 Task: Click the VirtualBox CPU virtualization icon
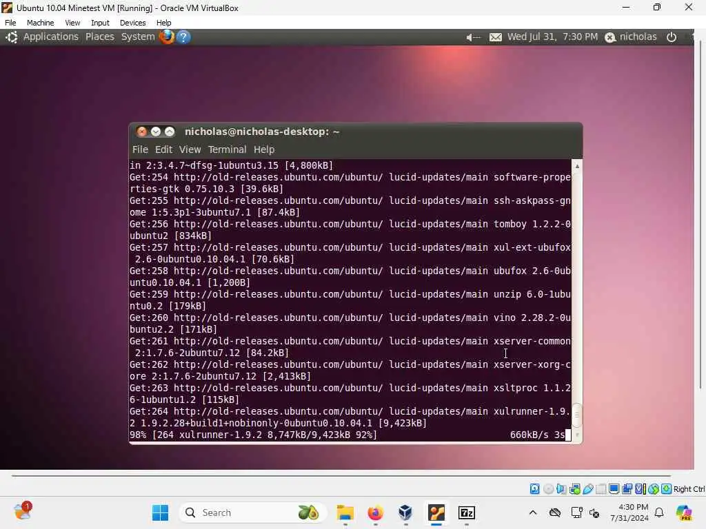click(641, 489)
